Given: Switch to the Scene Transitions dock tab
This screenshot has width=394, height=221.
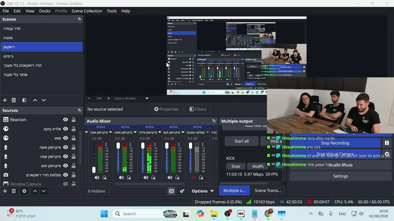Looking at the screenshot, I should point(268,191).
